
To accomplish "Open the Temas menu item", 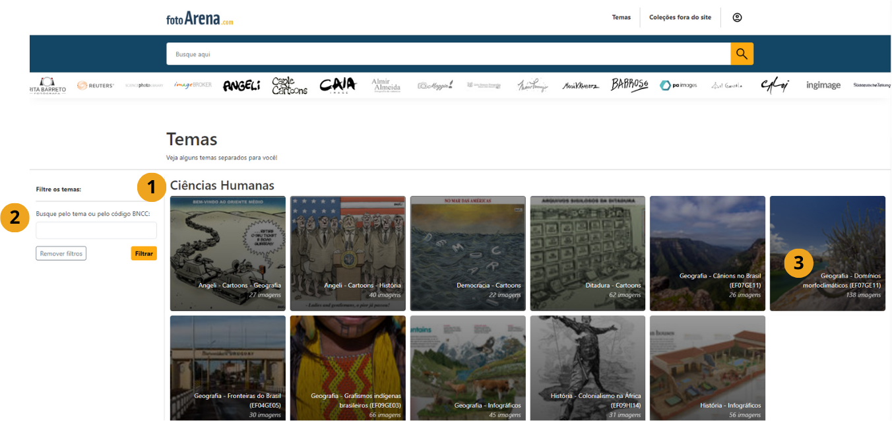I will click(621, 17).
